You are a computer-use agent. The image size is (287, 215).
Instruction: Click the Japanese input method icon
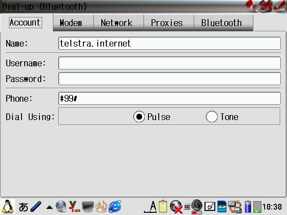click(23, 207)
